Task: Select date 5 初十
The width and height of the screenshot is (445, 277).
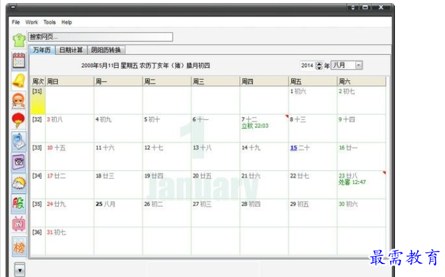Action: click(x=167, y=128)
